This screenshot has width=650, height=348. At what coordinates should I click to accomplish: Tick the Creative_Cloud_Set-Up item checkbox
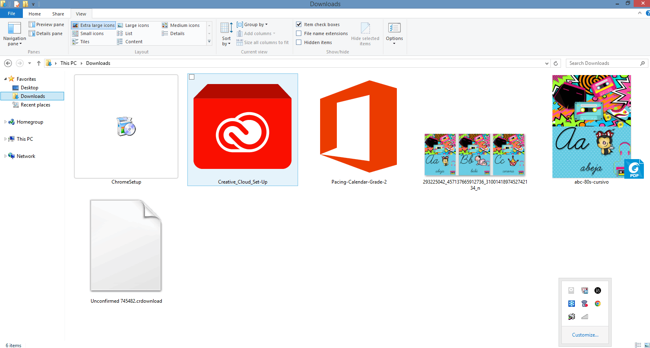tap(192, 77)
